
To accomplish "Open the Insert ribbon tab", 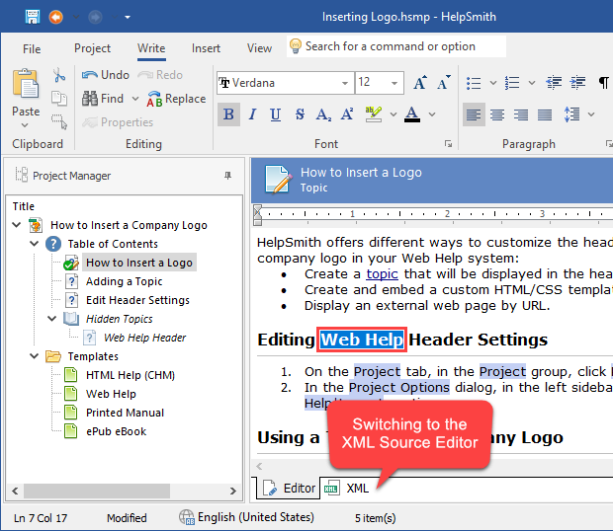I will pyautogui.click(x=206, y=48).
